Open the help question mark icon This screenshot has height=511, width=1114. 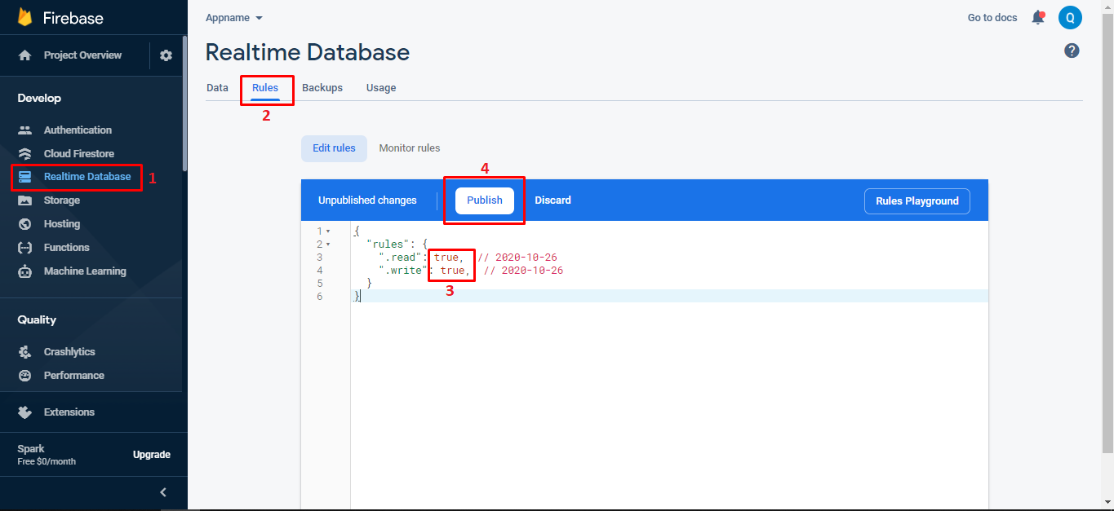(1072, 51)
